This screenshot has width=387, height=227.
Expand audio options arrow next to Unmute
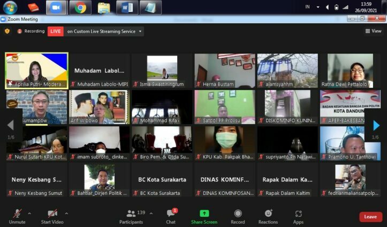click(29, 214)
